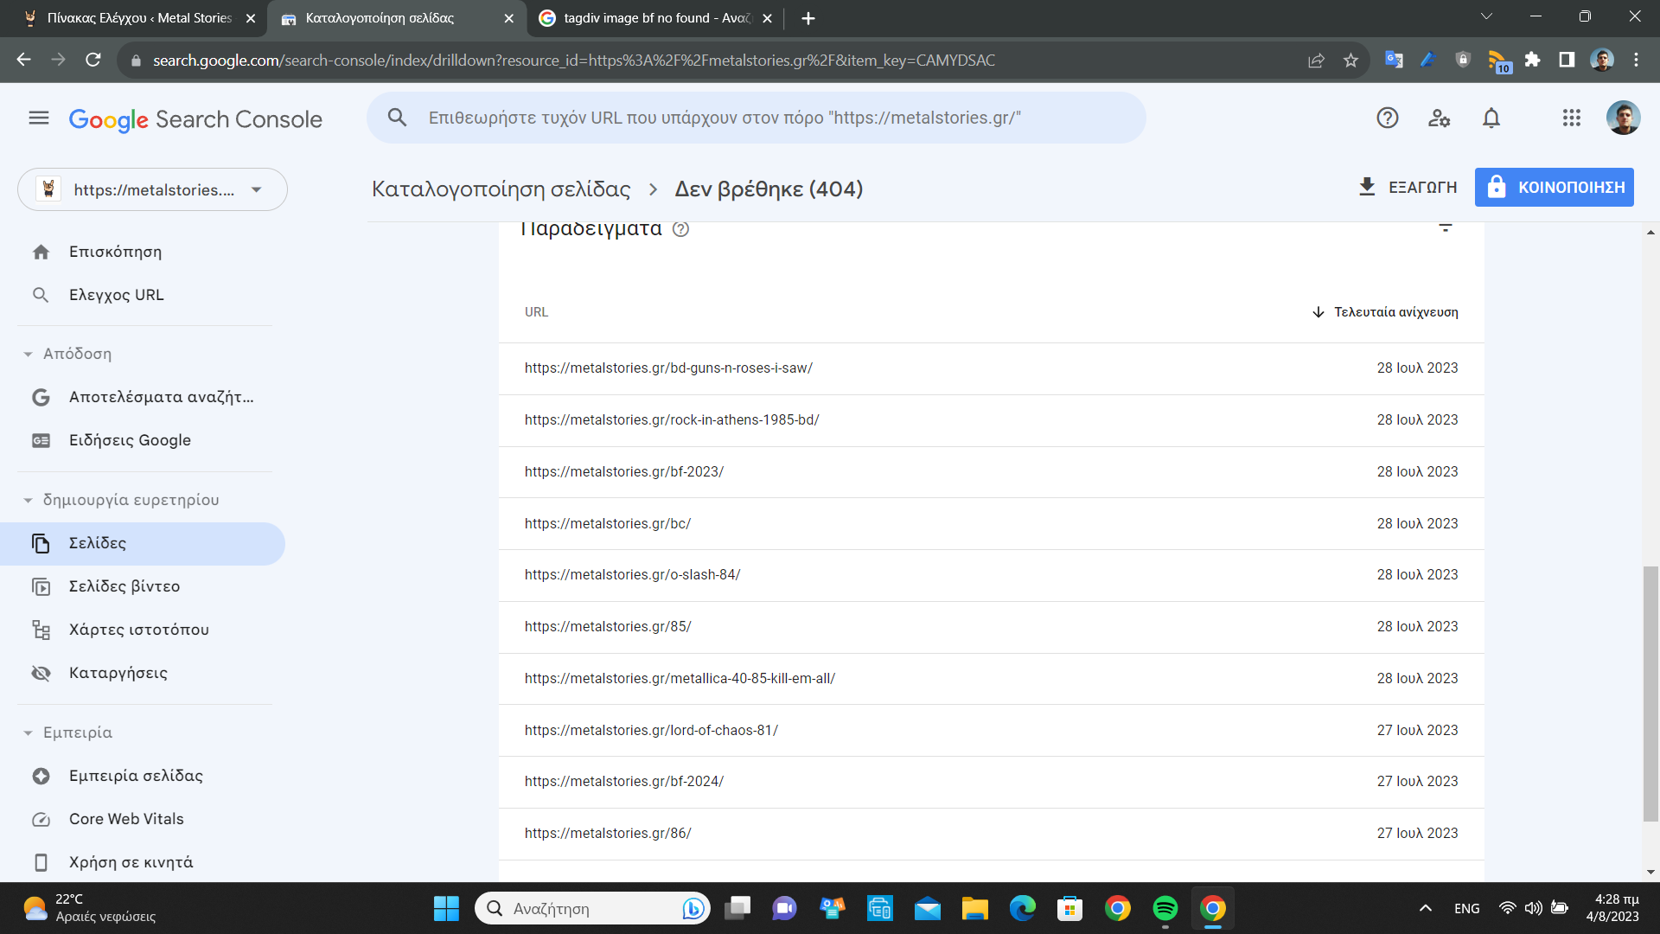
Task: Open the new tab button
Action: [x=808, y=18]
